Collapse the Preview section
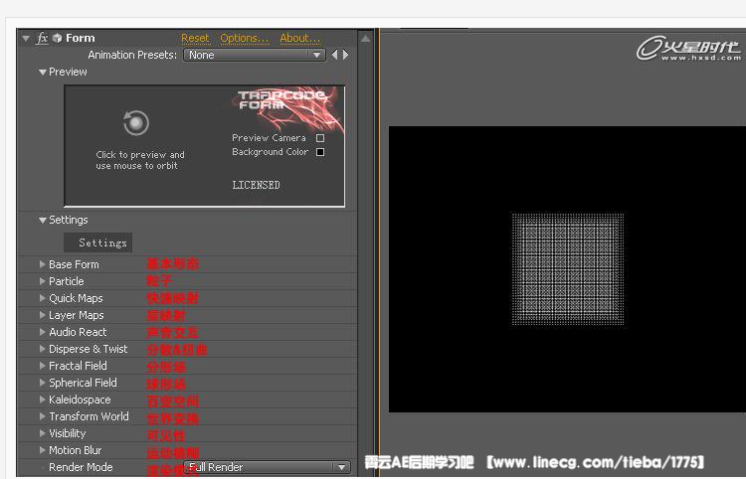746x479 pixels. pyautogui.click(x=43, y=73)
